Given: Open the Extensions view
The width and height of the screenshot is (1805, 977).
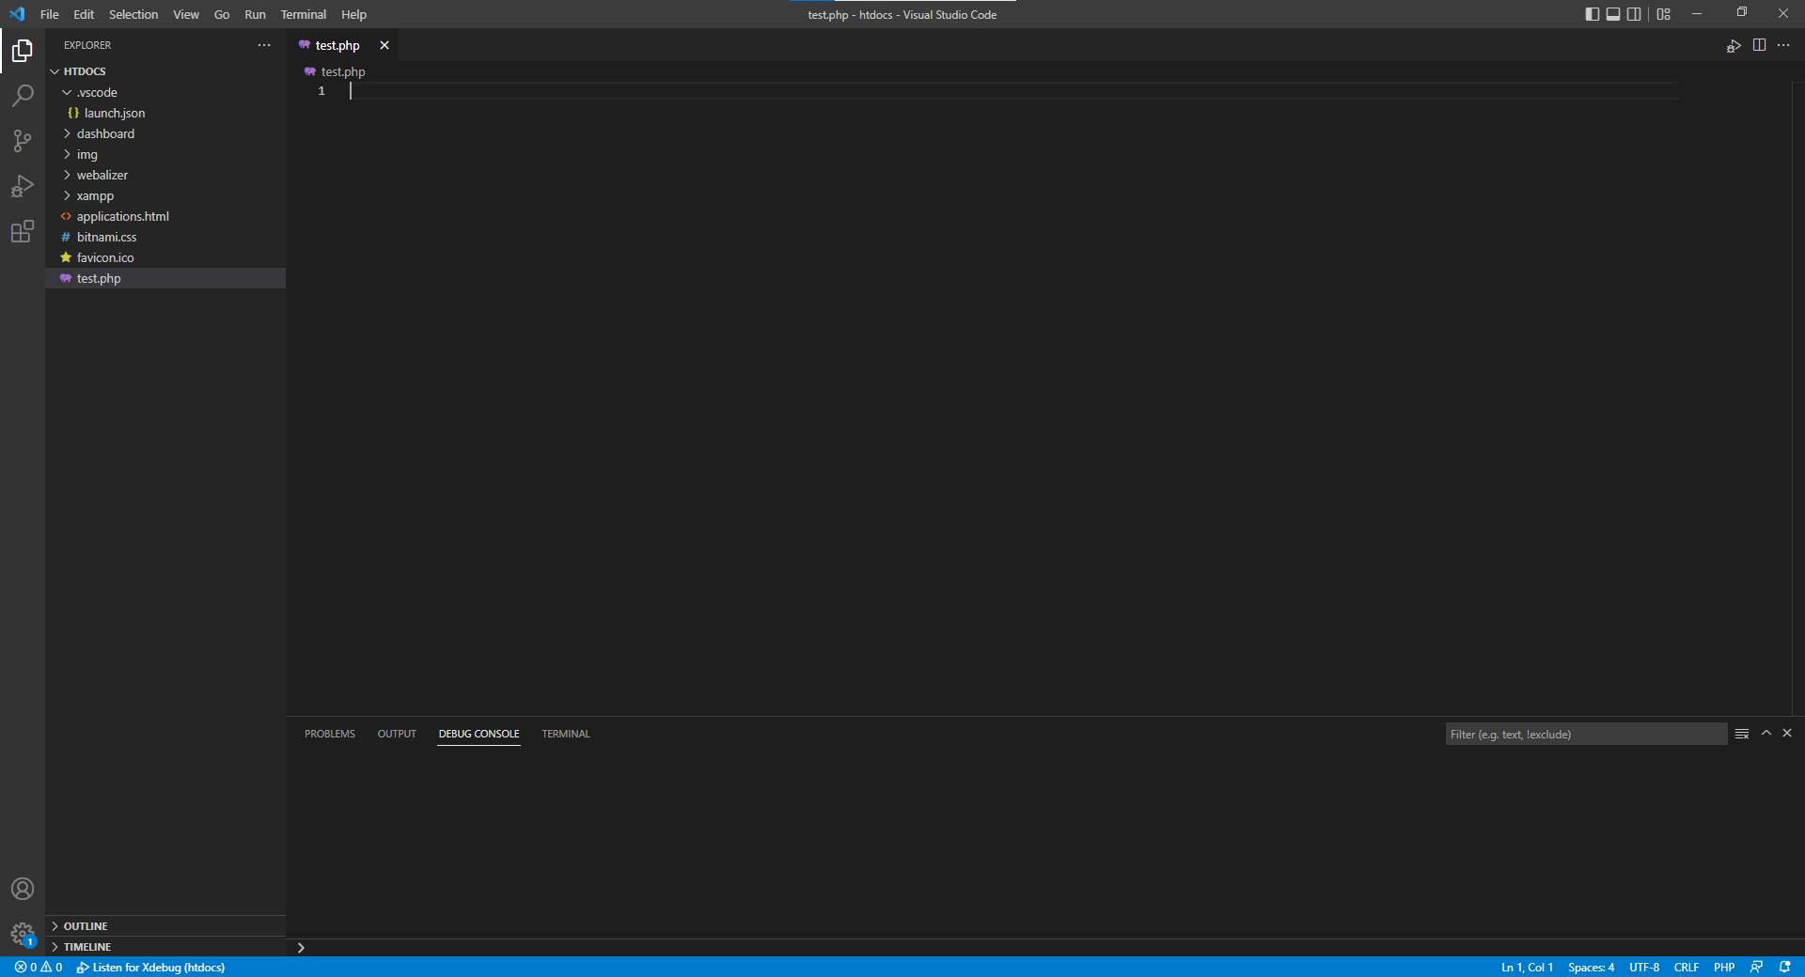Looking at the screenshot, I should tap(23, 231).
